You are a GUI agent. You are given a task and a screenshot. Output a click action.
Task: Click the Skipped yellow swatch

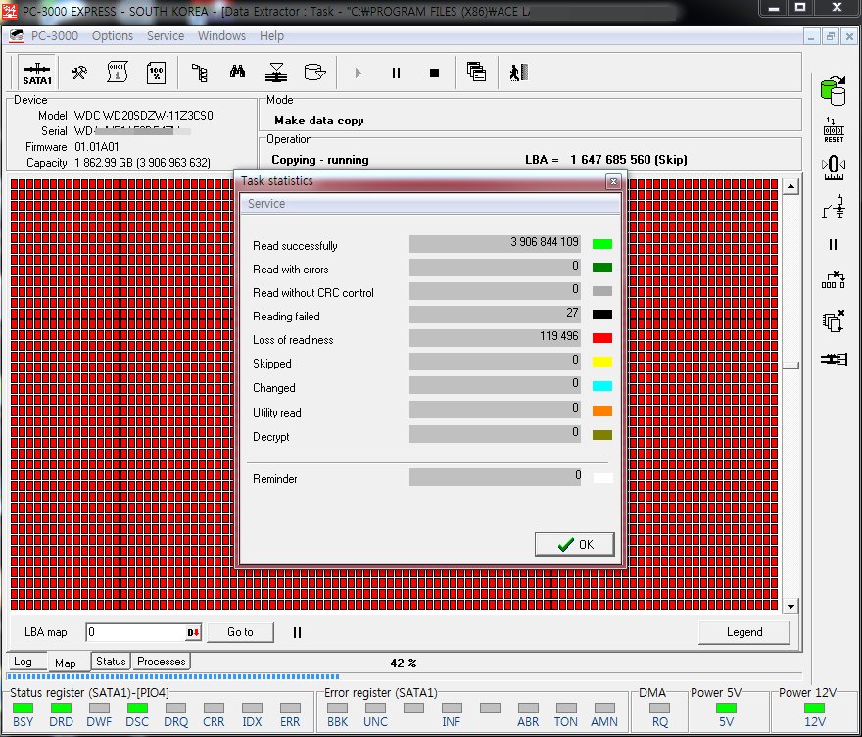602,362
